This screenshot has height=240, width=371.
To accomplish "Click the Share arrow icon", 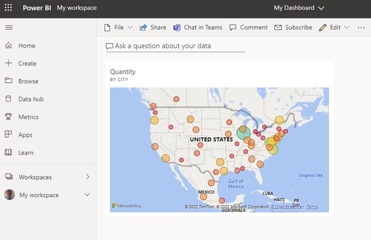I will coord(143,28).
